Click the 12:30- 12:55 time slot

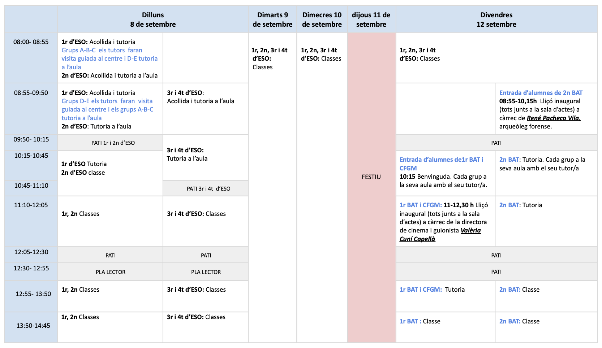pos(31,268)
